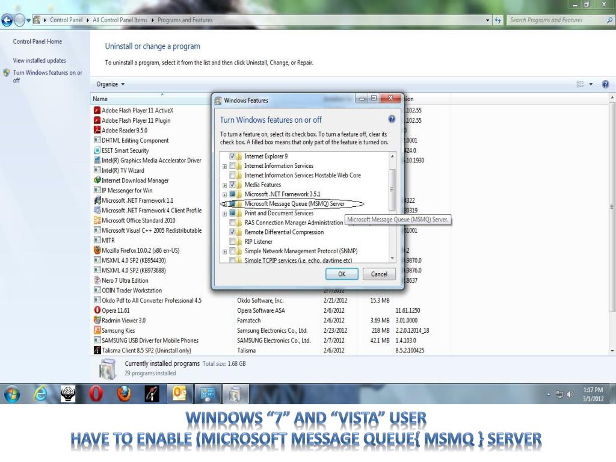
Task: Enable Microsoft Message Queue (MSMQ) Server checkbox
Action: point(232,203)
